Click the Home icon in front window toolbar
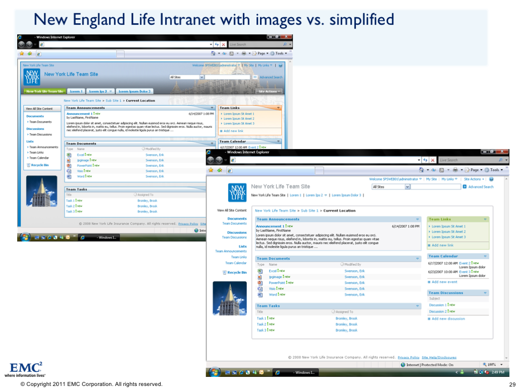The image size is (517, 388). [422, 170]
